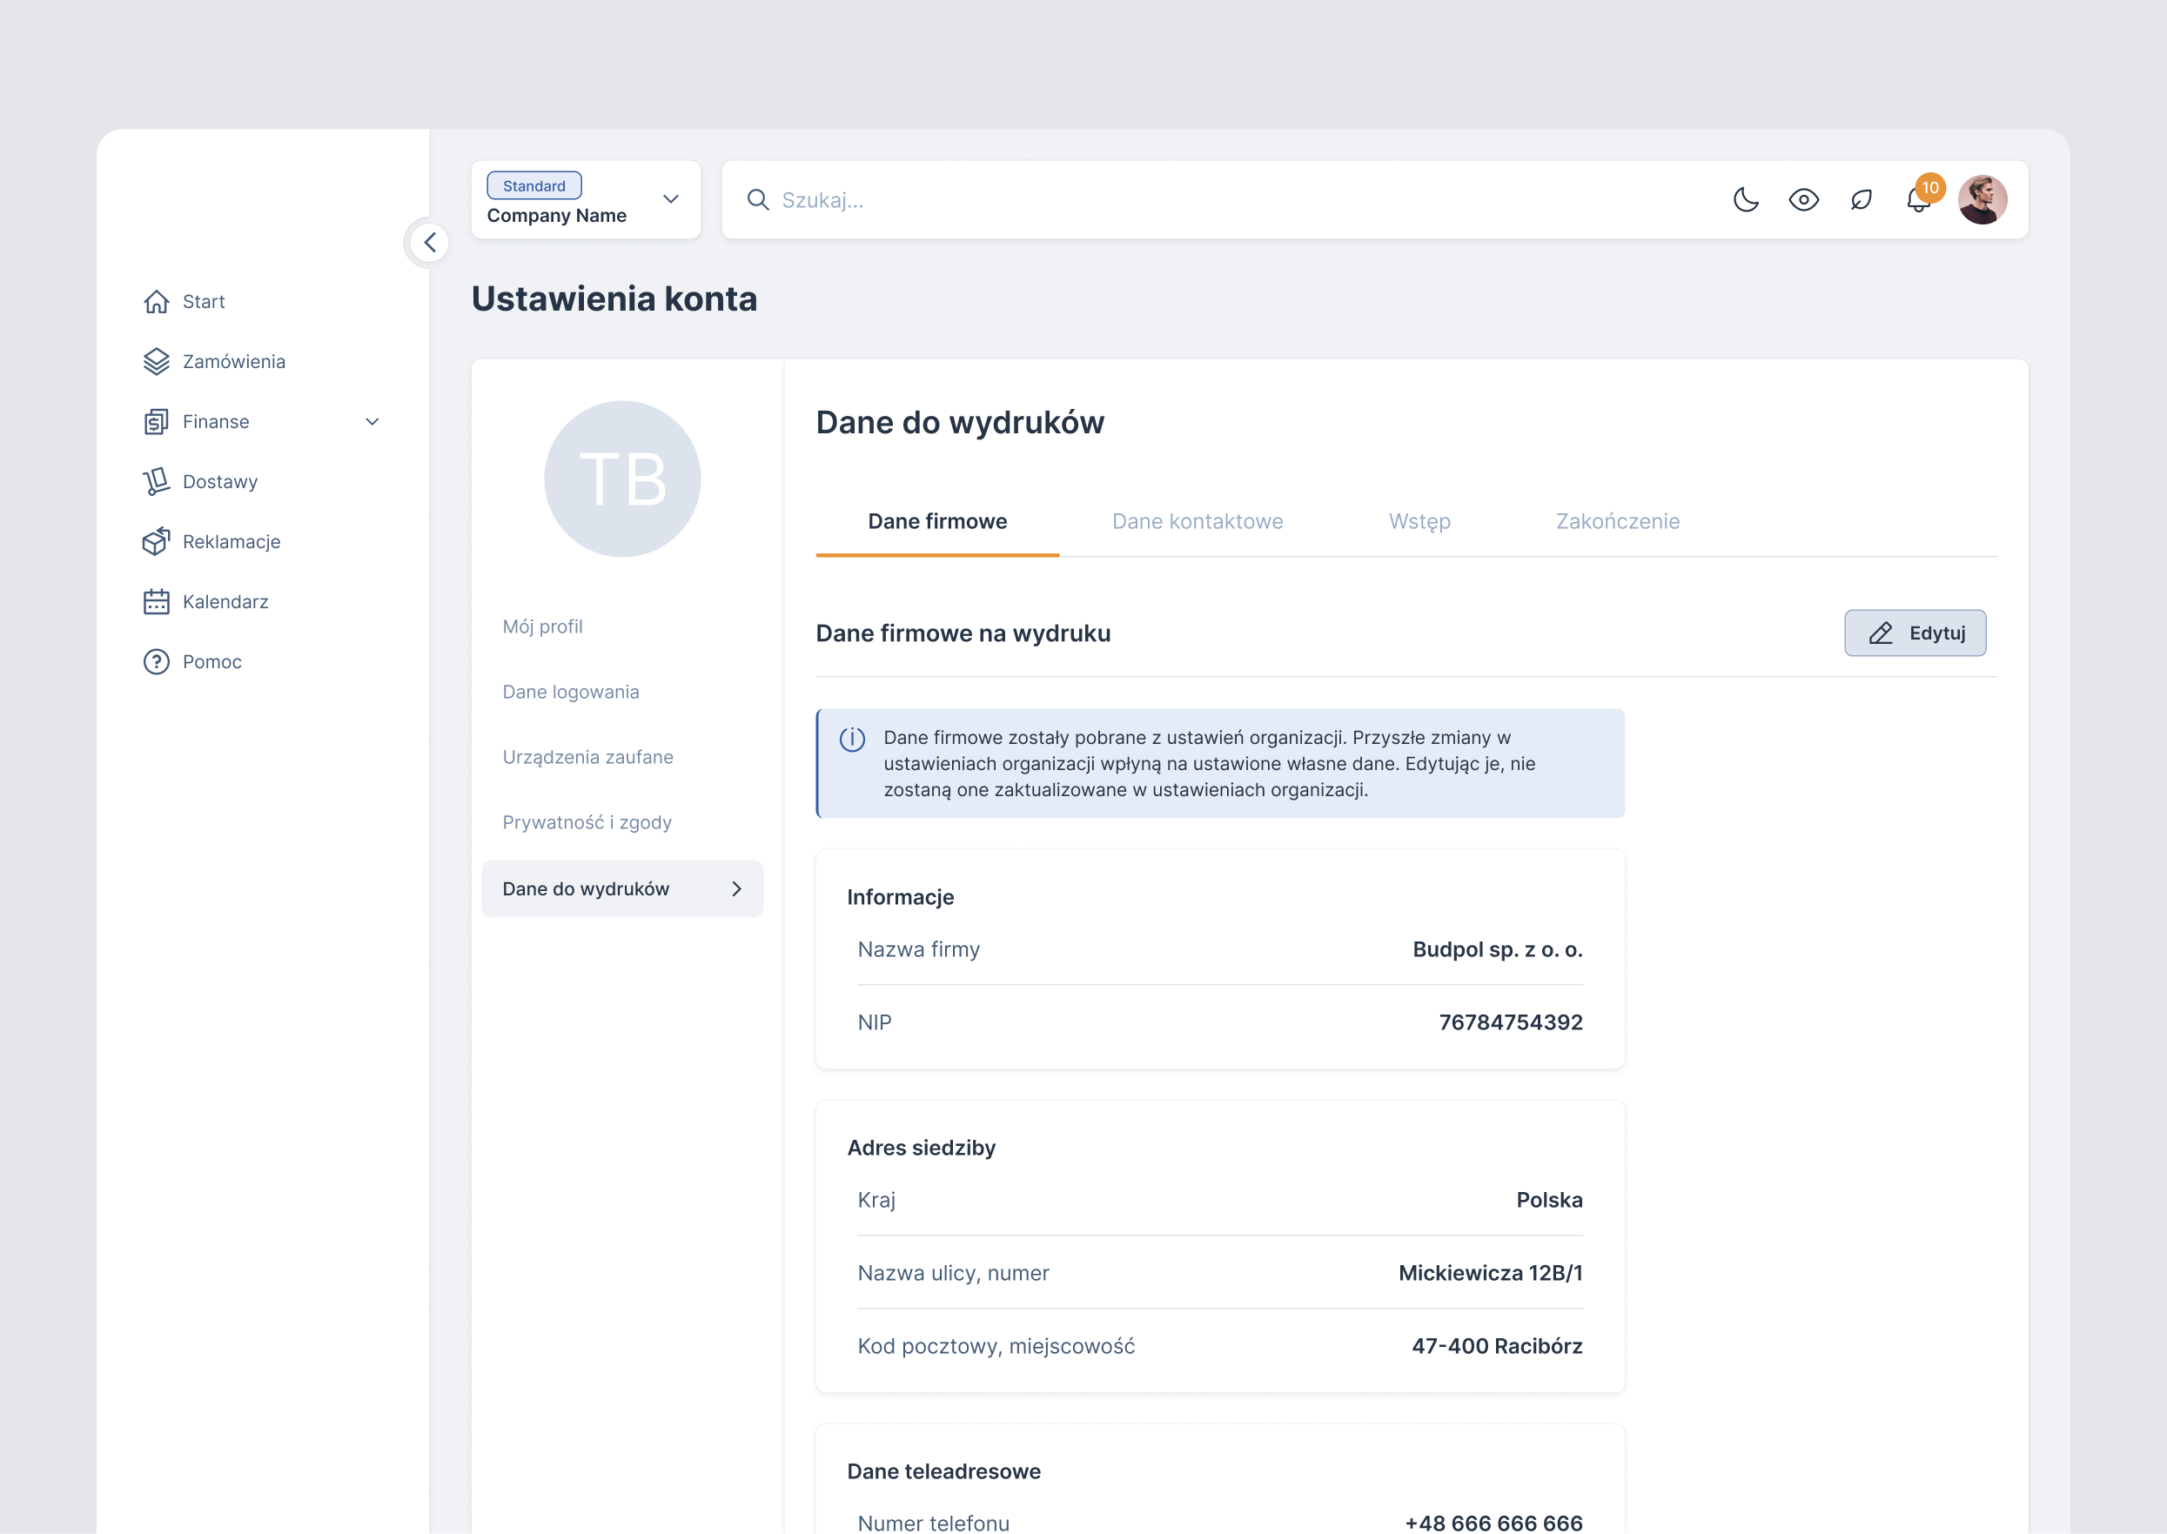Select Dane do wydruków menu item
Screen dimensions: 2167x1534
tap(622, 889)
